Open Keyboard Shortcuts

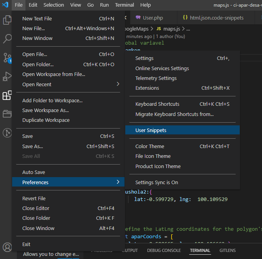tap(182, 104)
